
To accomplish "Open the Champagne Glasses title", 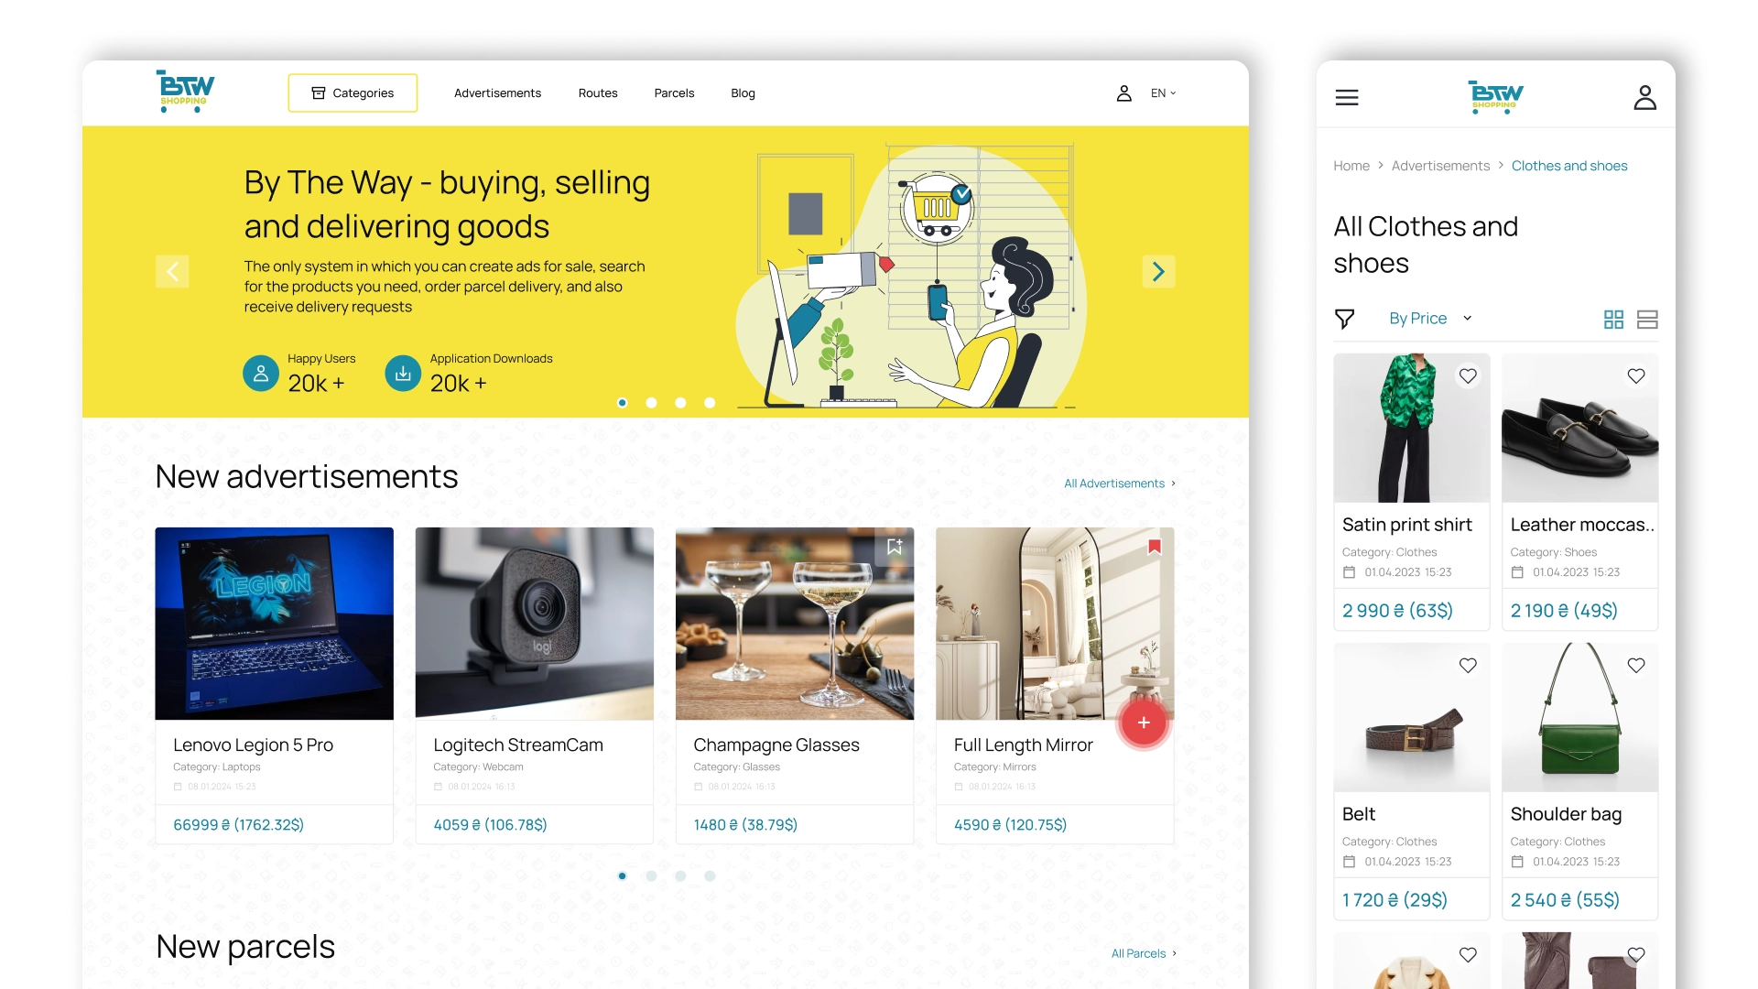I will click(776, 745).
